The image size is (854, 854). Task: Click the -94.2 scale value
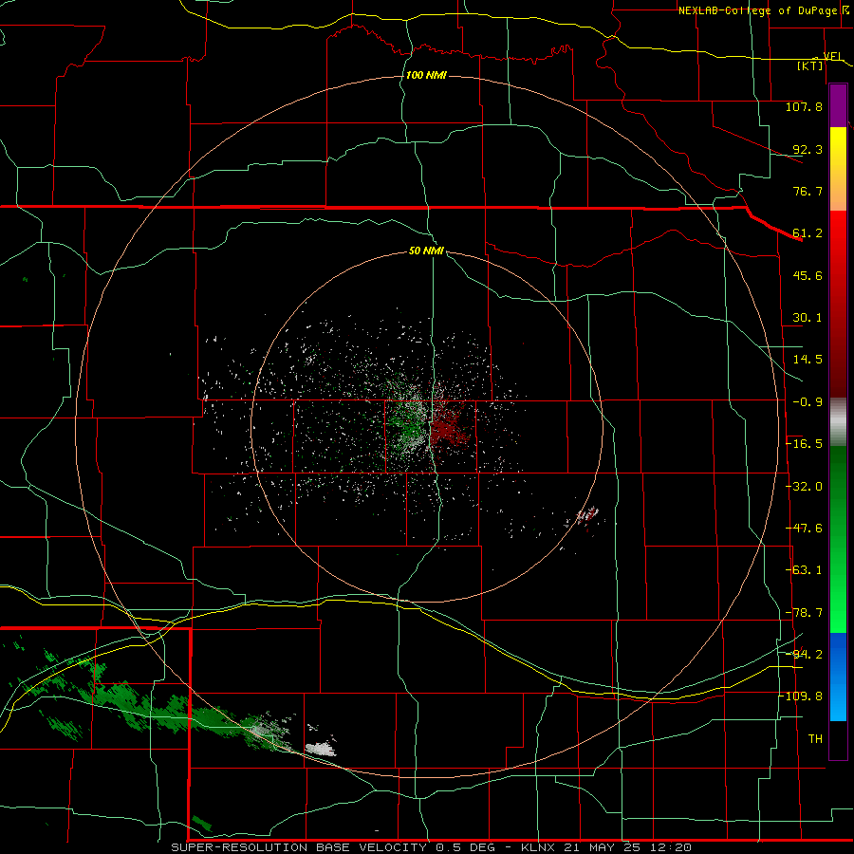[804, 654]
